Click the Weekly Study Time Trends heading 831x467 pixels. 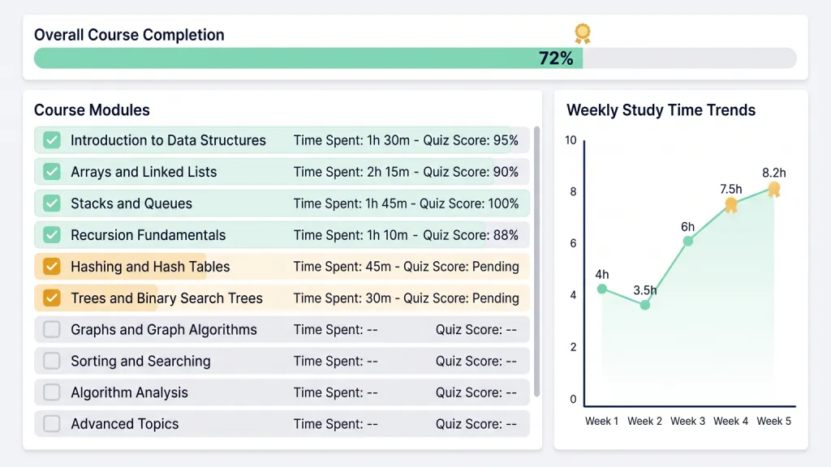(661, 110)
